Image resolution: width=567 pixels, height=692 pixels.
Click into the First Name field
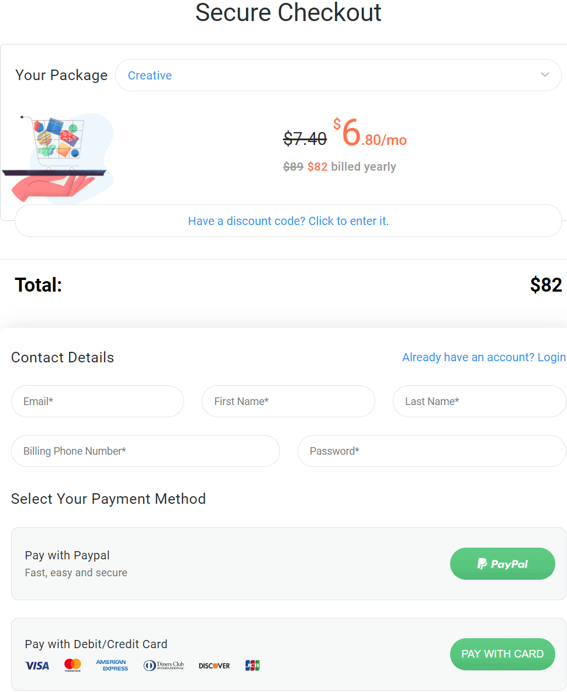288,402
